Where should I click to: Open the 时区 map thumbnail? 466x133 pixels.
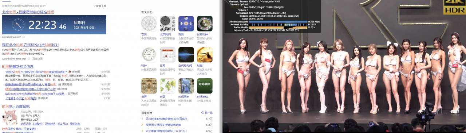pyautogui.click(x=168, y=86)
